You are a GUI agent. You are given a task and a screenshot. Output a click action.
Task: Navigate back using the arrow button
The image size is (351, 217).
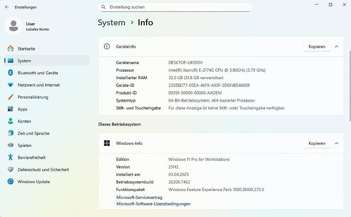[x=7, y=7]
